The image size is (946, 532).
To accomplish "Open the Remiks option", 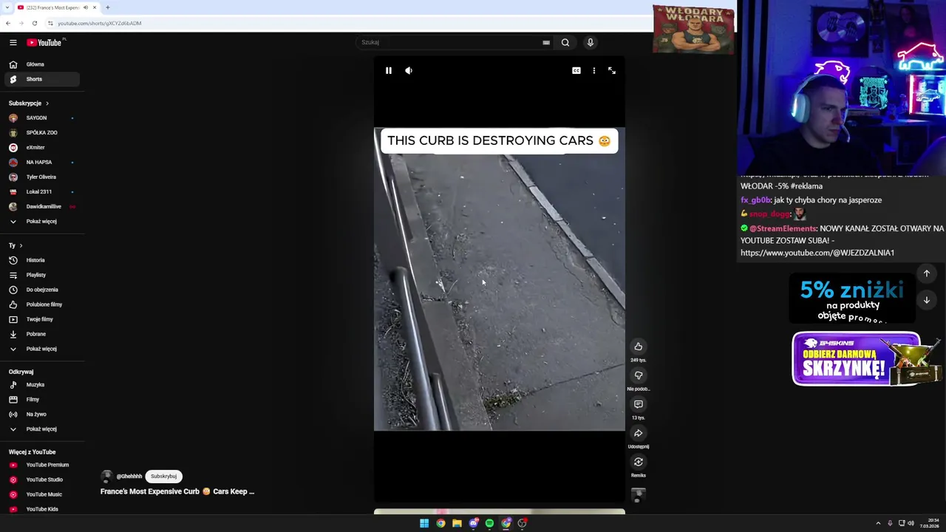I will tap(639, 462).
